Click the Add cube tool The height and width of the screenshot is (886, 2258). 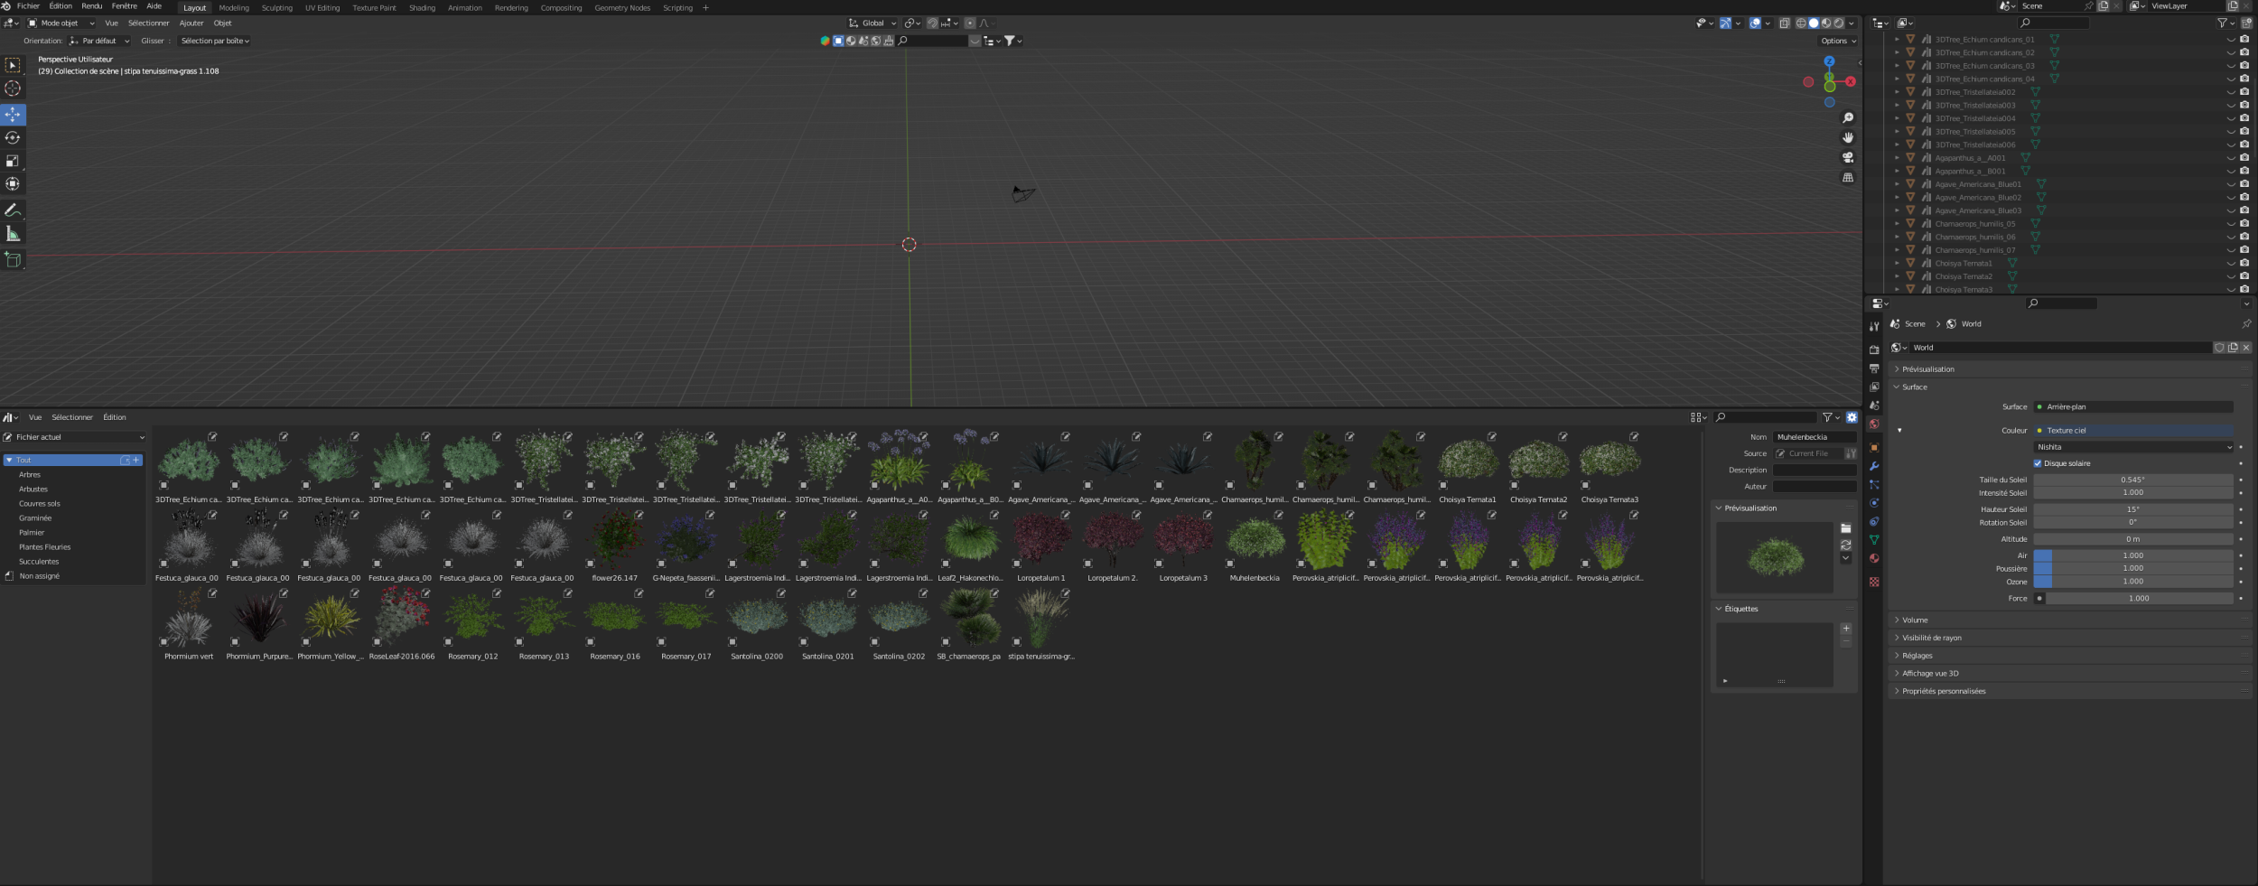13,260
